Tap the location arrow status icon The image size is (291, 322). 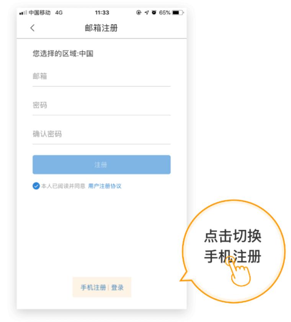[x=146, y=13]
